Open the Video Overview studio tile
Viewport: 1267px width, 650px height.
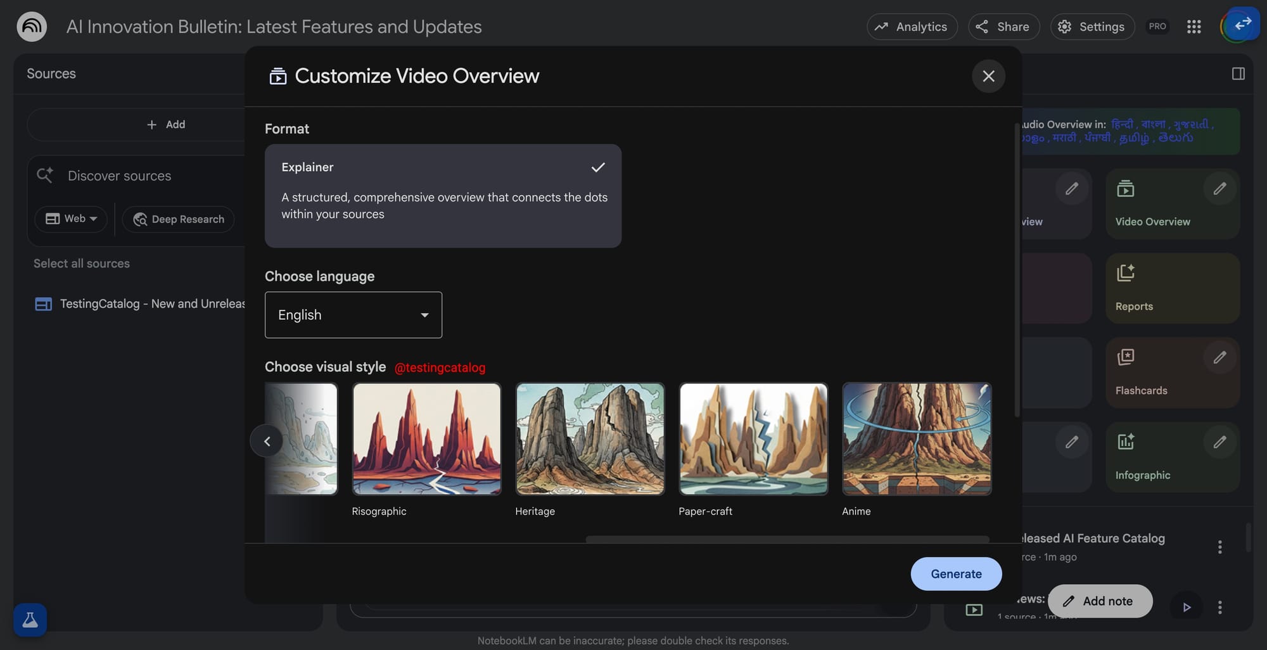tap(1172, 204)
